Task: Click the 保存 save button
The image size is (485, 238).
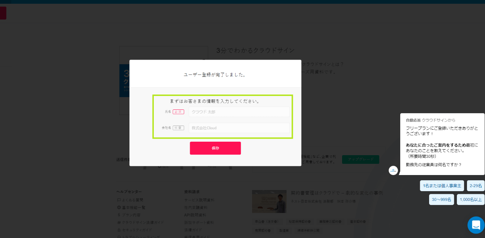Action: click(x=215, y=148)
